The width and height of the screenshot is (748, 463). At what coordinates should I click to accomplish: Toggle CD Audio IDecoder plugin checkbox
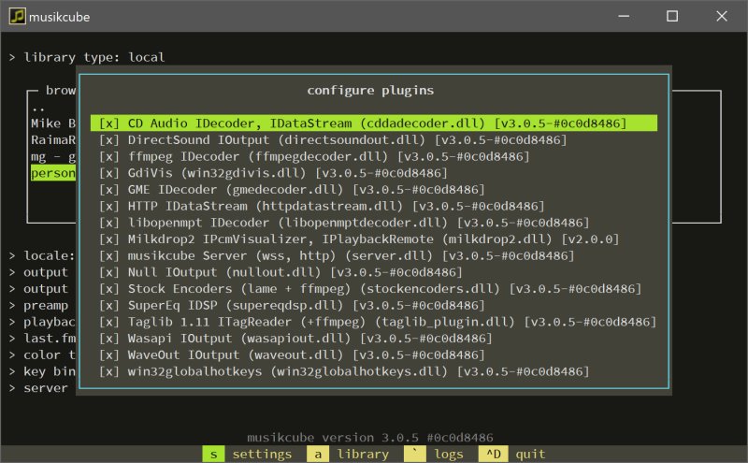point(108,123)
